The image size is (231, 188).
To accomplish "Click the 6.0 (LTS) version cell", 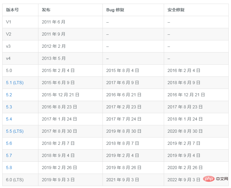I will point(15,180).
